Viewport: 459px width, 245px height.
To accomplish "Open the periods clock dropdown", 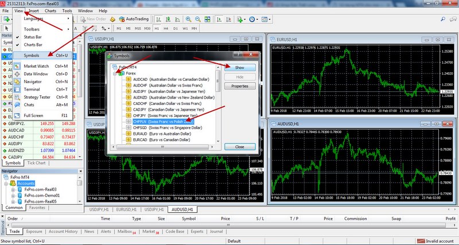I will [x=253, y=19].
